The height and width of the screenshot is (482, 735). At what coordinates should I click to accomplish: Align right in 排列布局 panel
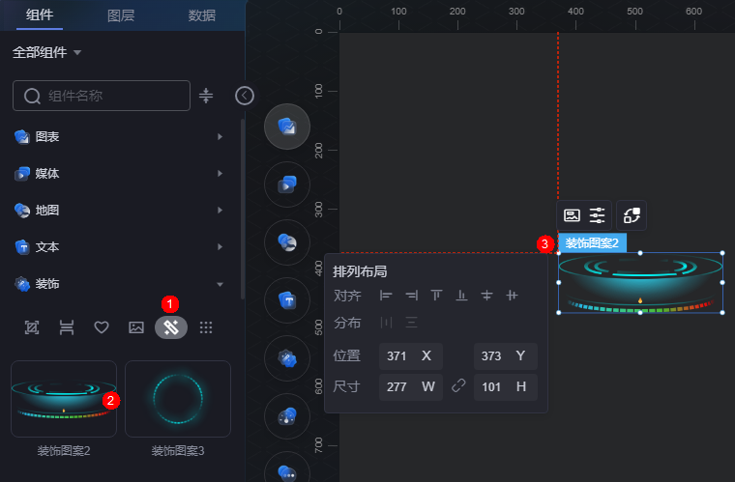(411, 296)
